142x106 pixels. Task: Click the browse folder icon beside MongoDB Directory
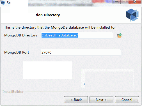[119, 36]
